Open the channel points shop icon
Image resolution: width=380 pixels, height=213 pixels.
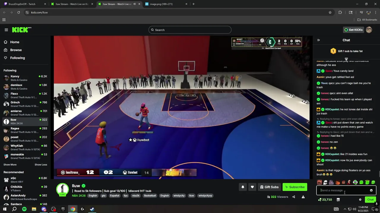pyautogui.click(x=338, y=200)
